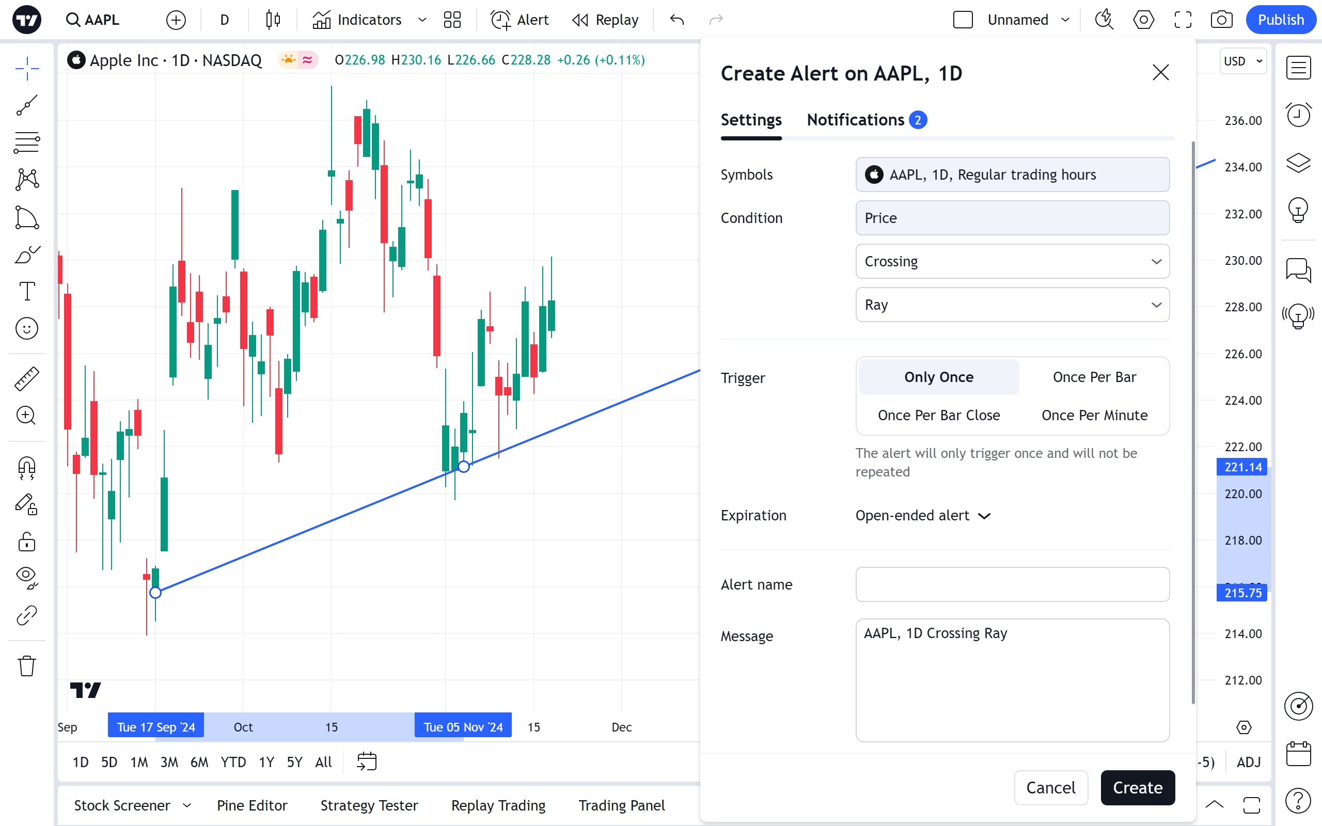Select Once Per Minute trigger option

pos(1094,415)
